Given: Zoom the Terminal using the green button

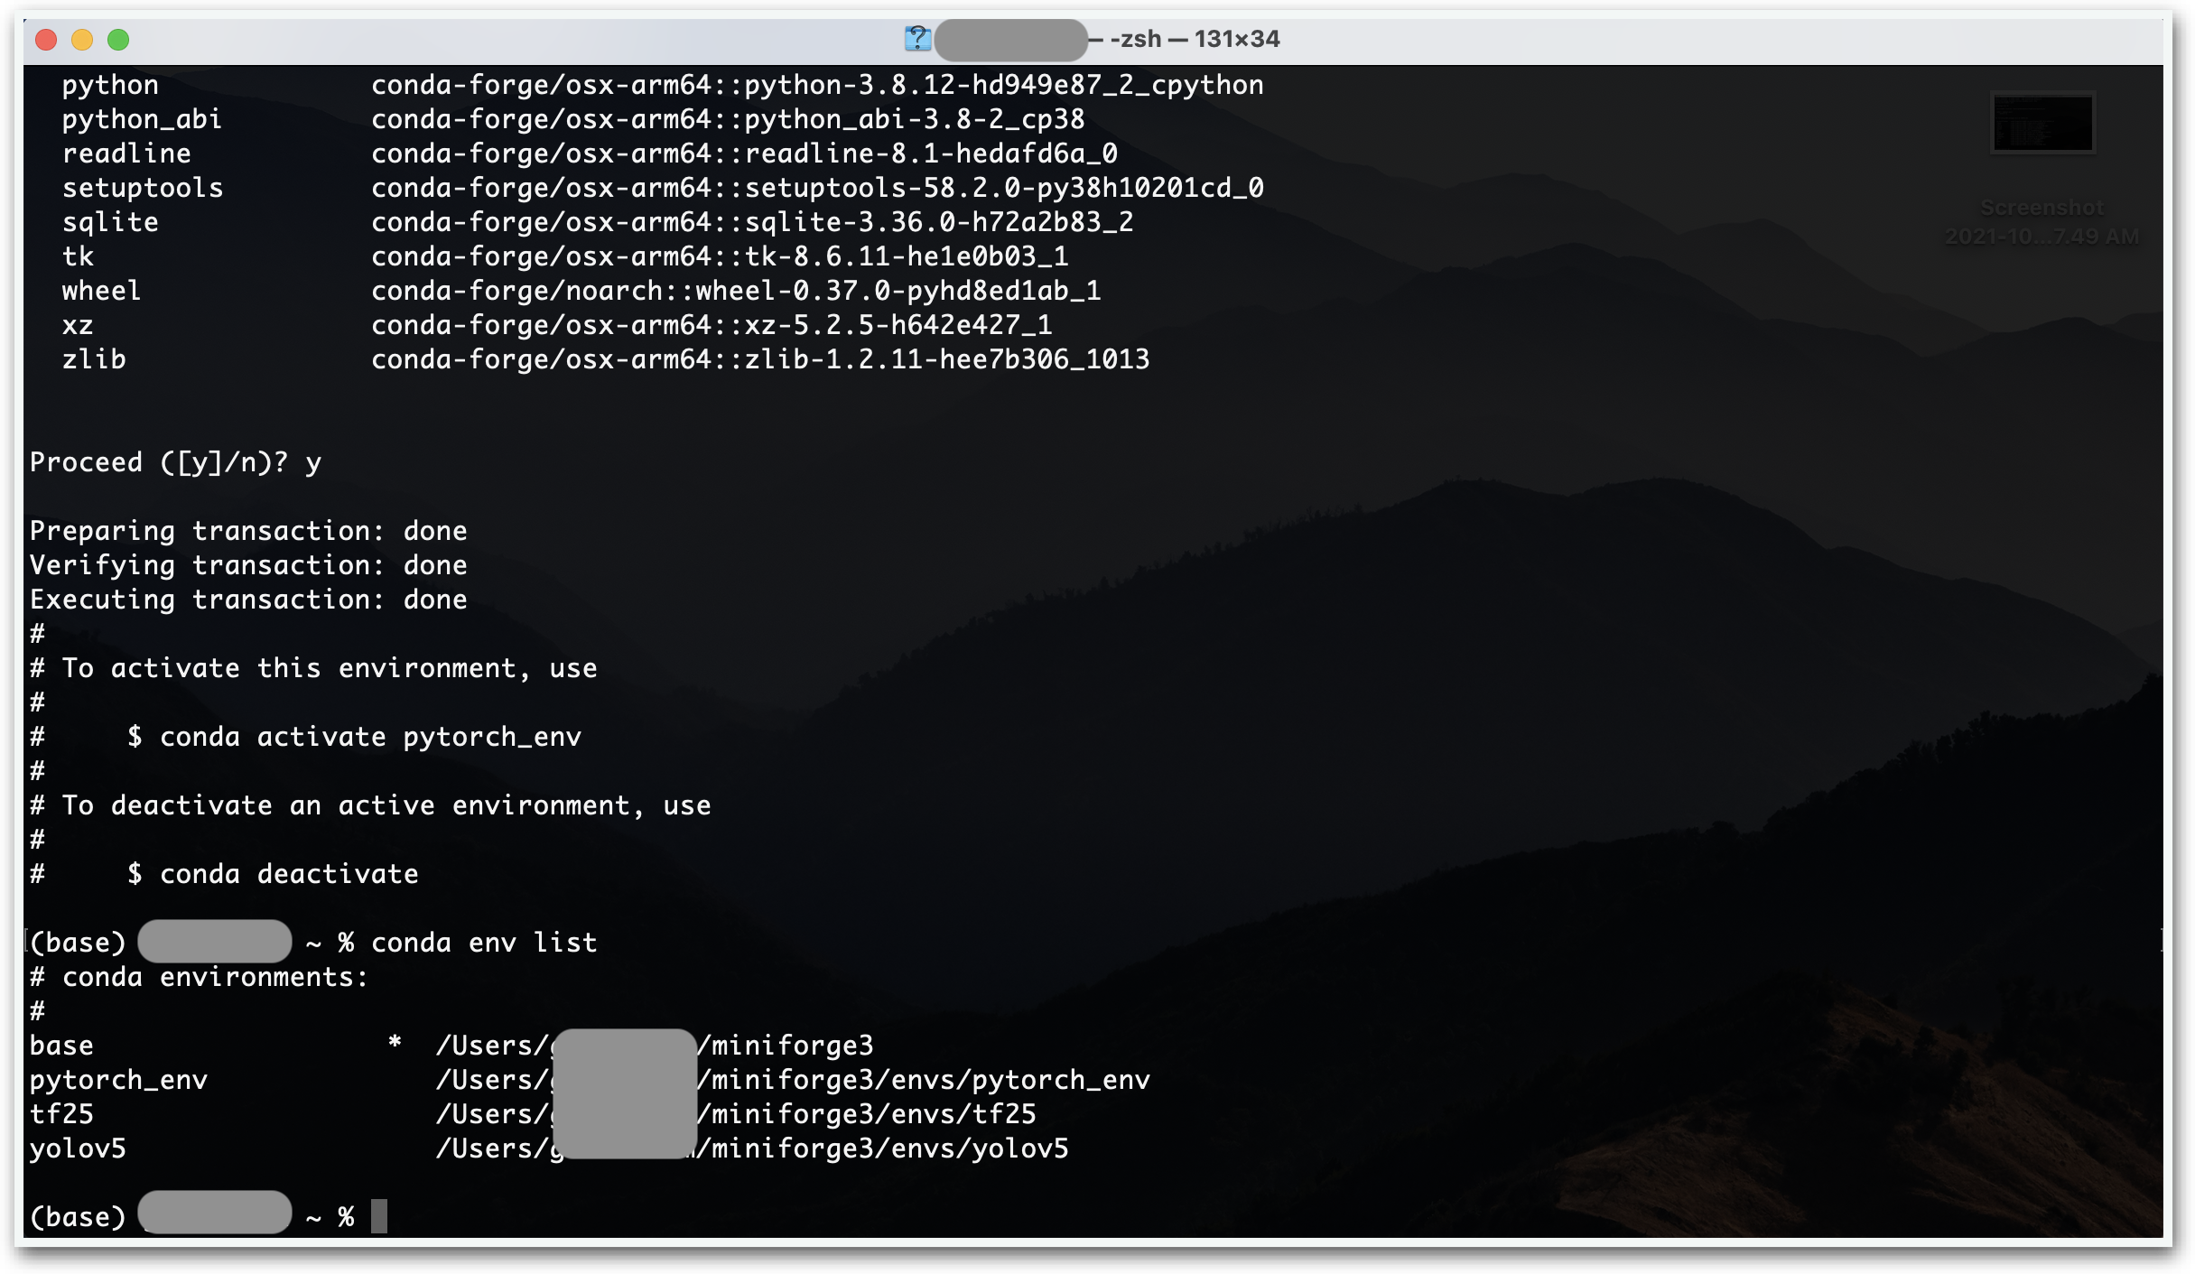Looking at the screenshot, I should 118,40.
